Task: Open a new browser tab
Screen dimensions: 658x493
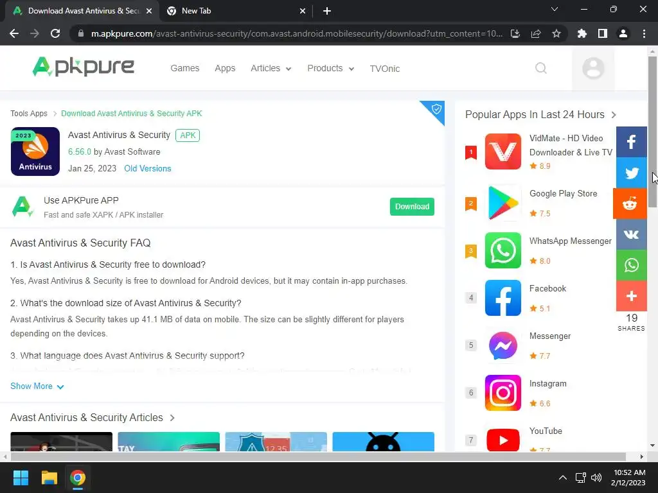Action: pos(327,11)
